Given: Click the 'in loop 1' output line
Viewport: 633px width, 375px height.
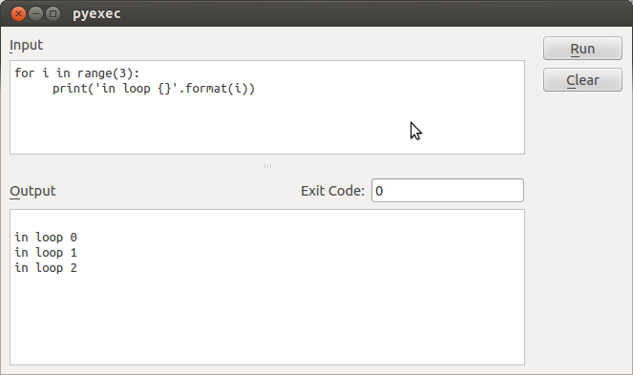Looking at the screenshot, I should (46, 252).
